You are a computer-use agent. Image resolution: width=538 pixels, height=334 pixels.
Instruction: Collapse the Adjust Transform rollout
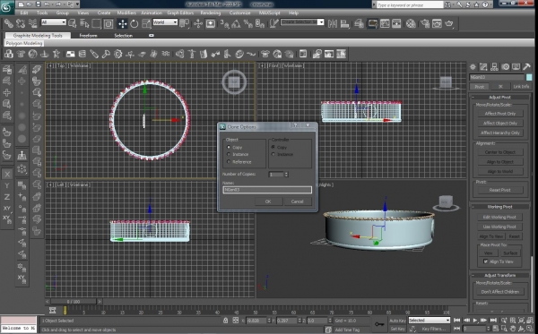[x=499, y=276]
